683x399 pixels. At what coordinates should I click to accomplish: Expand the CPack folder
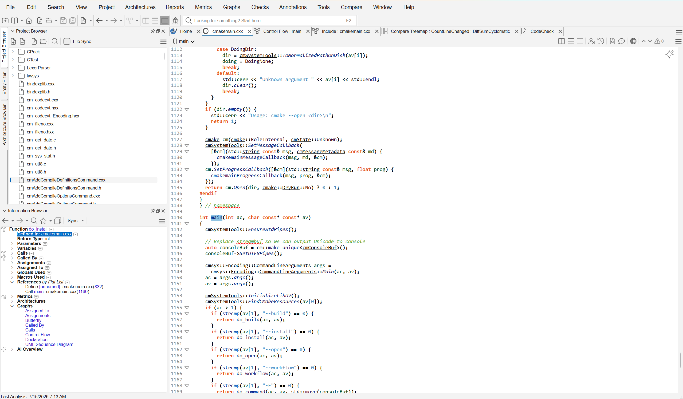click(13, 52)
